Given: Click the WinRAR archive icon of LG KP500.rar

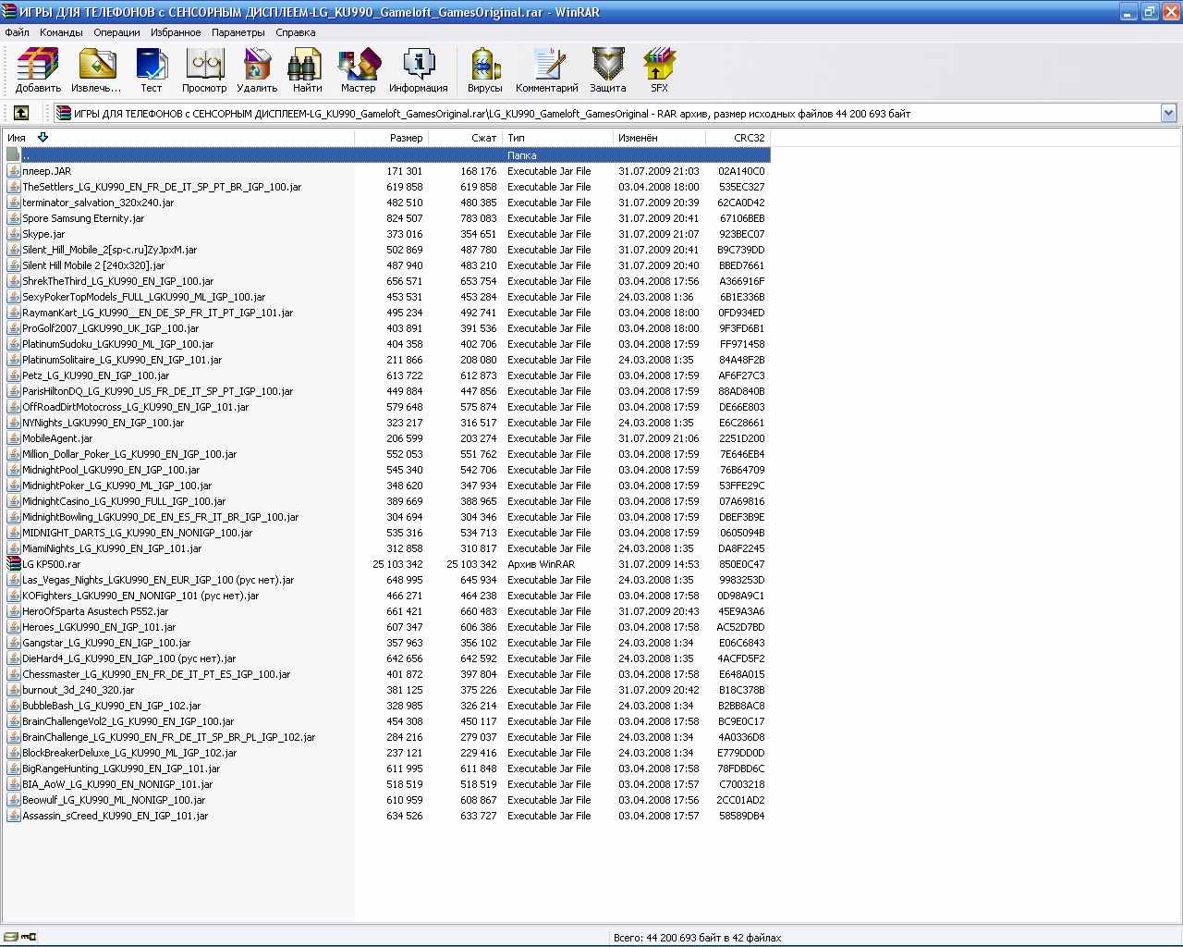Looking at the screenshot, I should [14, 564].
